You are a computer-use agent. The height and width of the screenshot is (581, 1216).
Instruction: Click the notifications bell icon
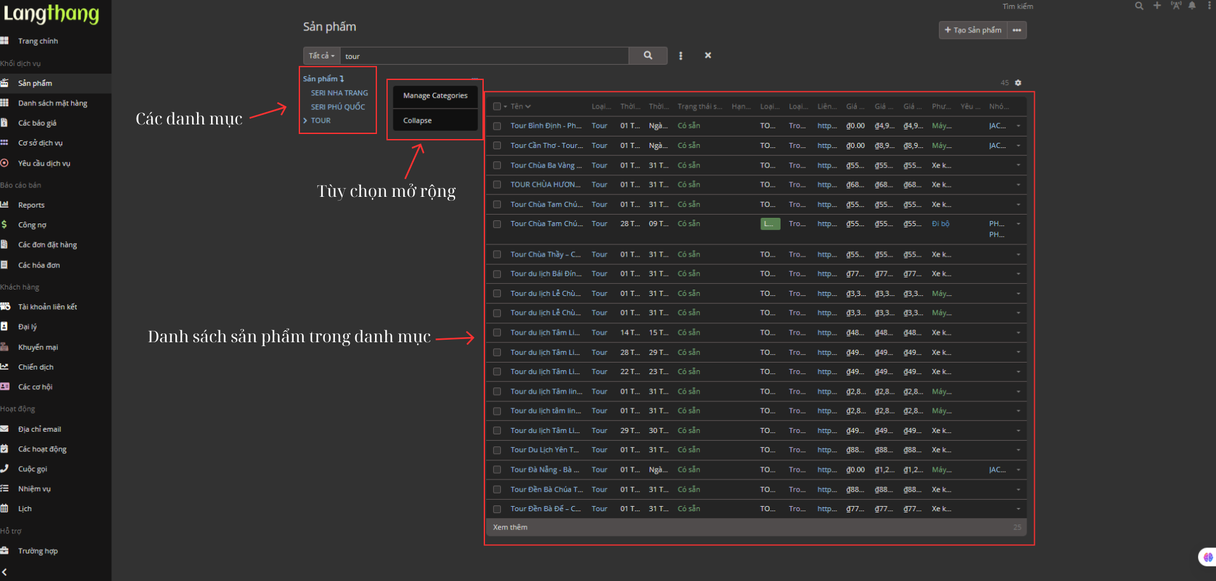click(x=1192, y=6)
